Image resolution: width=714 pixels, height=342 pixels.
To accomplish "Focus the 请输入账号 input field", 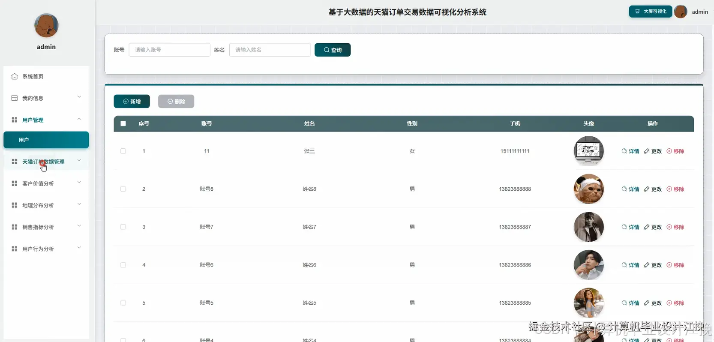I will [x=170, y=50].
